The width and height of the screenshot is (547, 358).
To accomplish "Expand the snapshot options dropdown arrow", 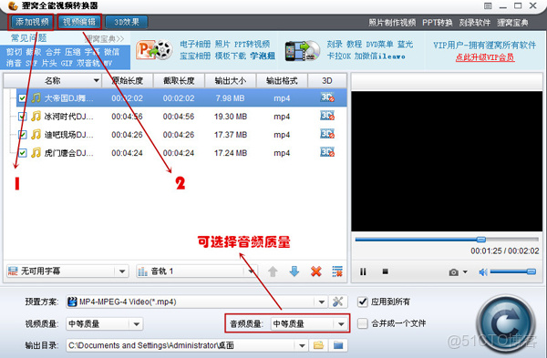I will (x=465, y=271).
